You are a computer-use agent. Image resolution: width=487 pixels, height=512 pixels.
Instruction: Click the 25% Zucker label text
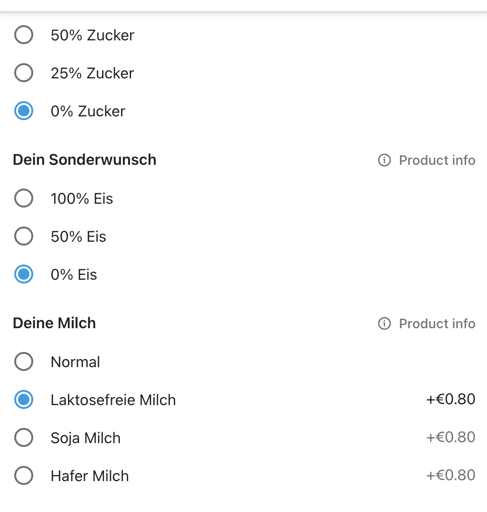(x=92, y=73)
